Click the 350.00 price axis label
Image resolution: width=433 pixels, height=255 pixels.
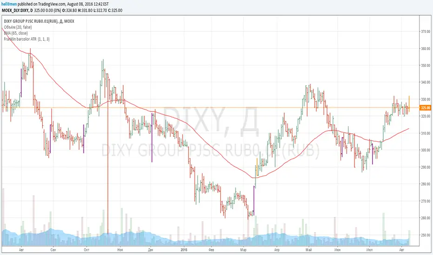point(426,66)
